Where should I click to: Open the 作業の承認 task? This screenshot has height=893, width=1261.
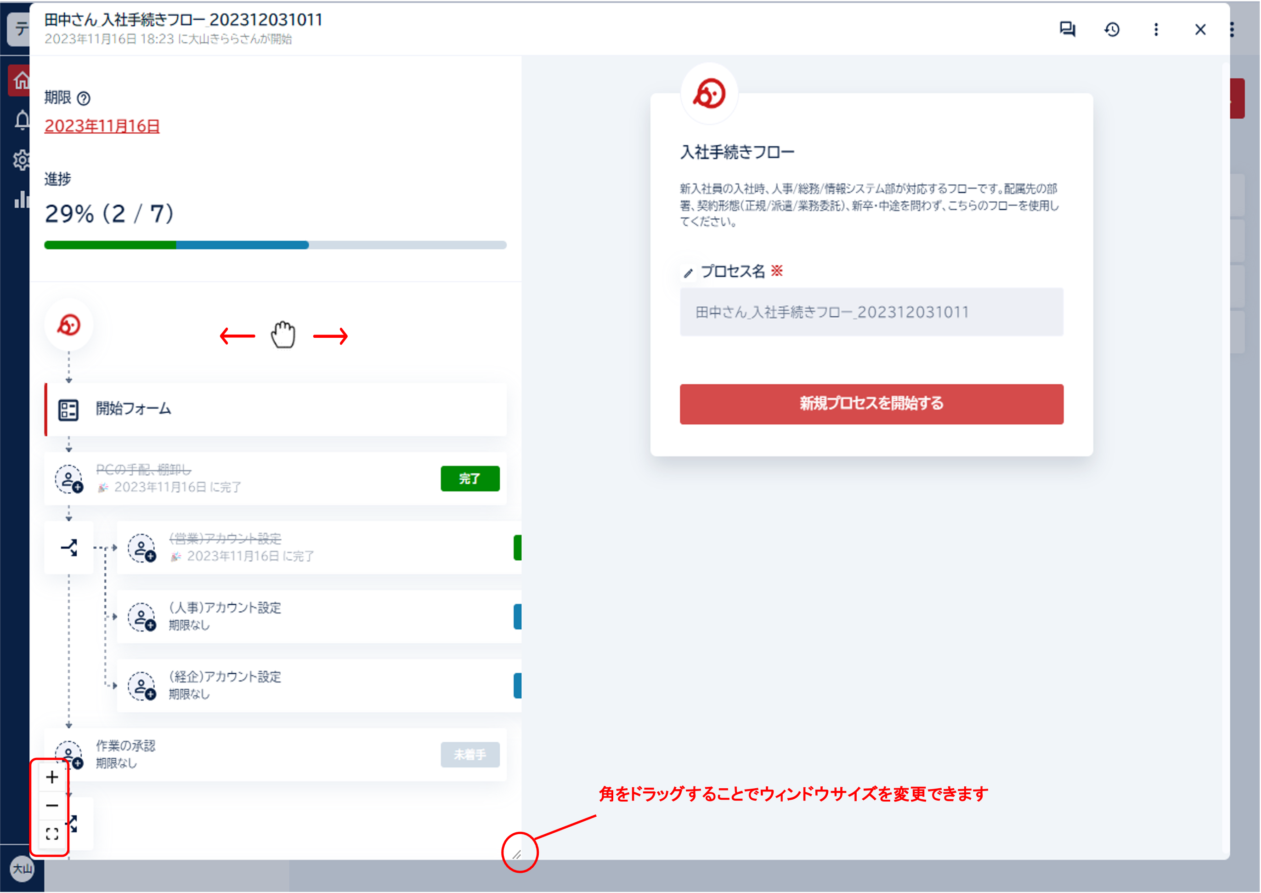pyautogui.click(x=275, y=755)
